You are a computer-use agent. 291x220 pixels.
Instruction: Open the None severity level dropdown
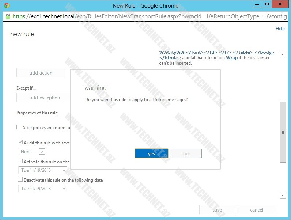point(32,152)
